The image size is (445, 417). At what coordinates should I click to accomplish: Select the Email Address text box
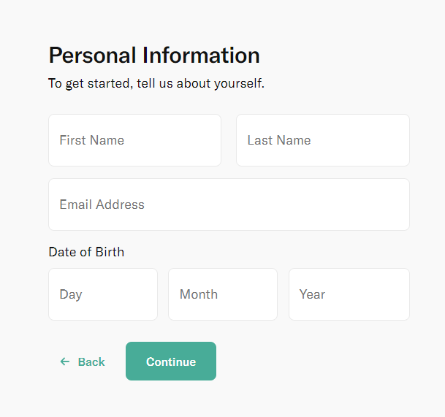(229, 204)
